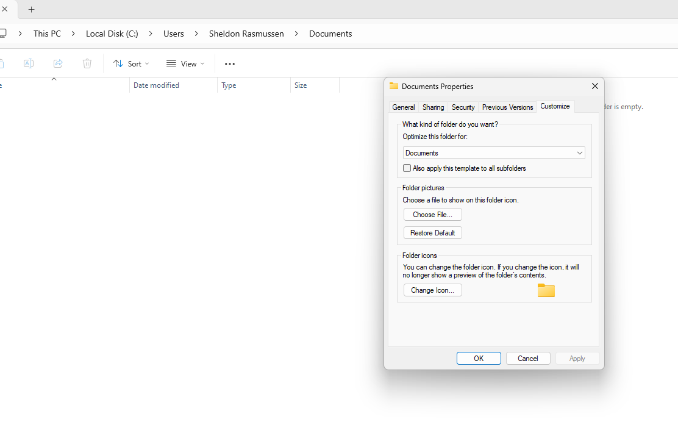Click the folder icon in the Properties title bar
678x422 pixels.
[394, 86]
